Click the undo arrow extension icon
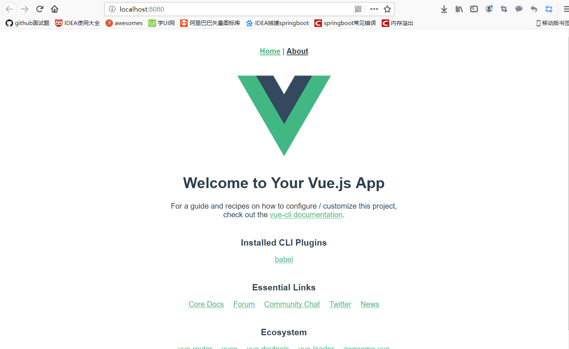Screen dimensions: 569x349 click(x=534, y=9)
